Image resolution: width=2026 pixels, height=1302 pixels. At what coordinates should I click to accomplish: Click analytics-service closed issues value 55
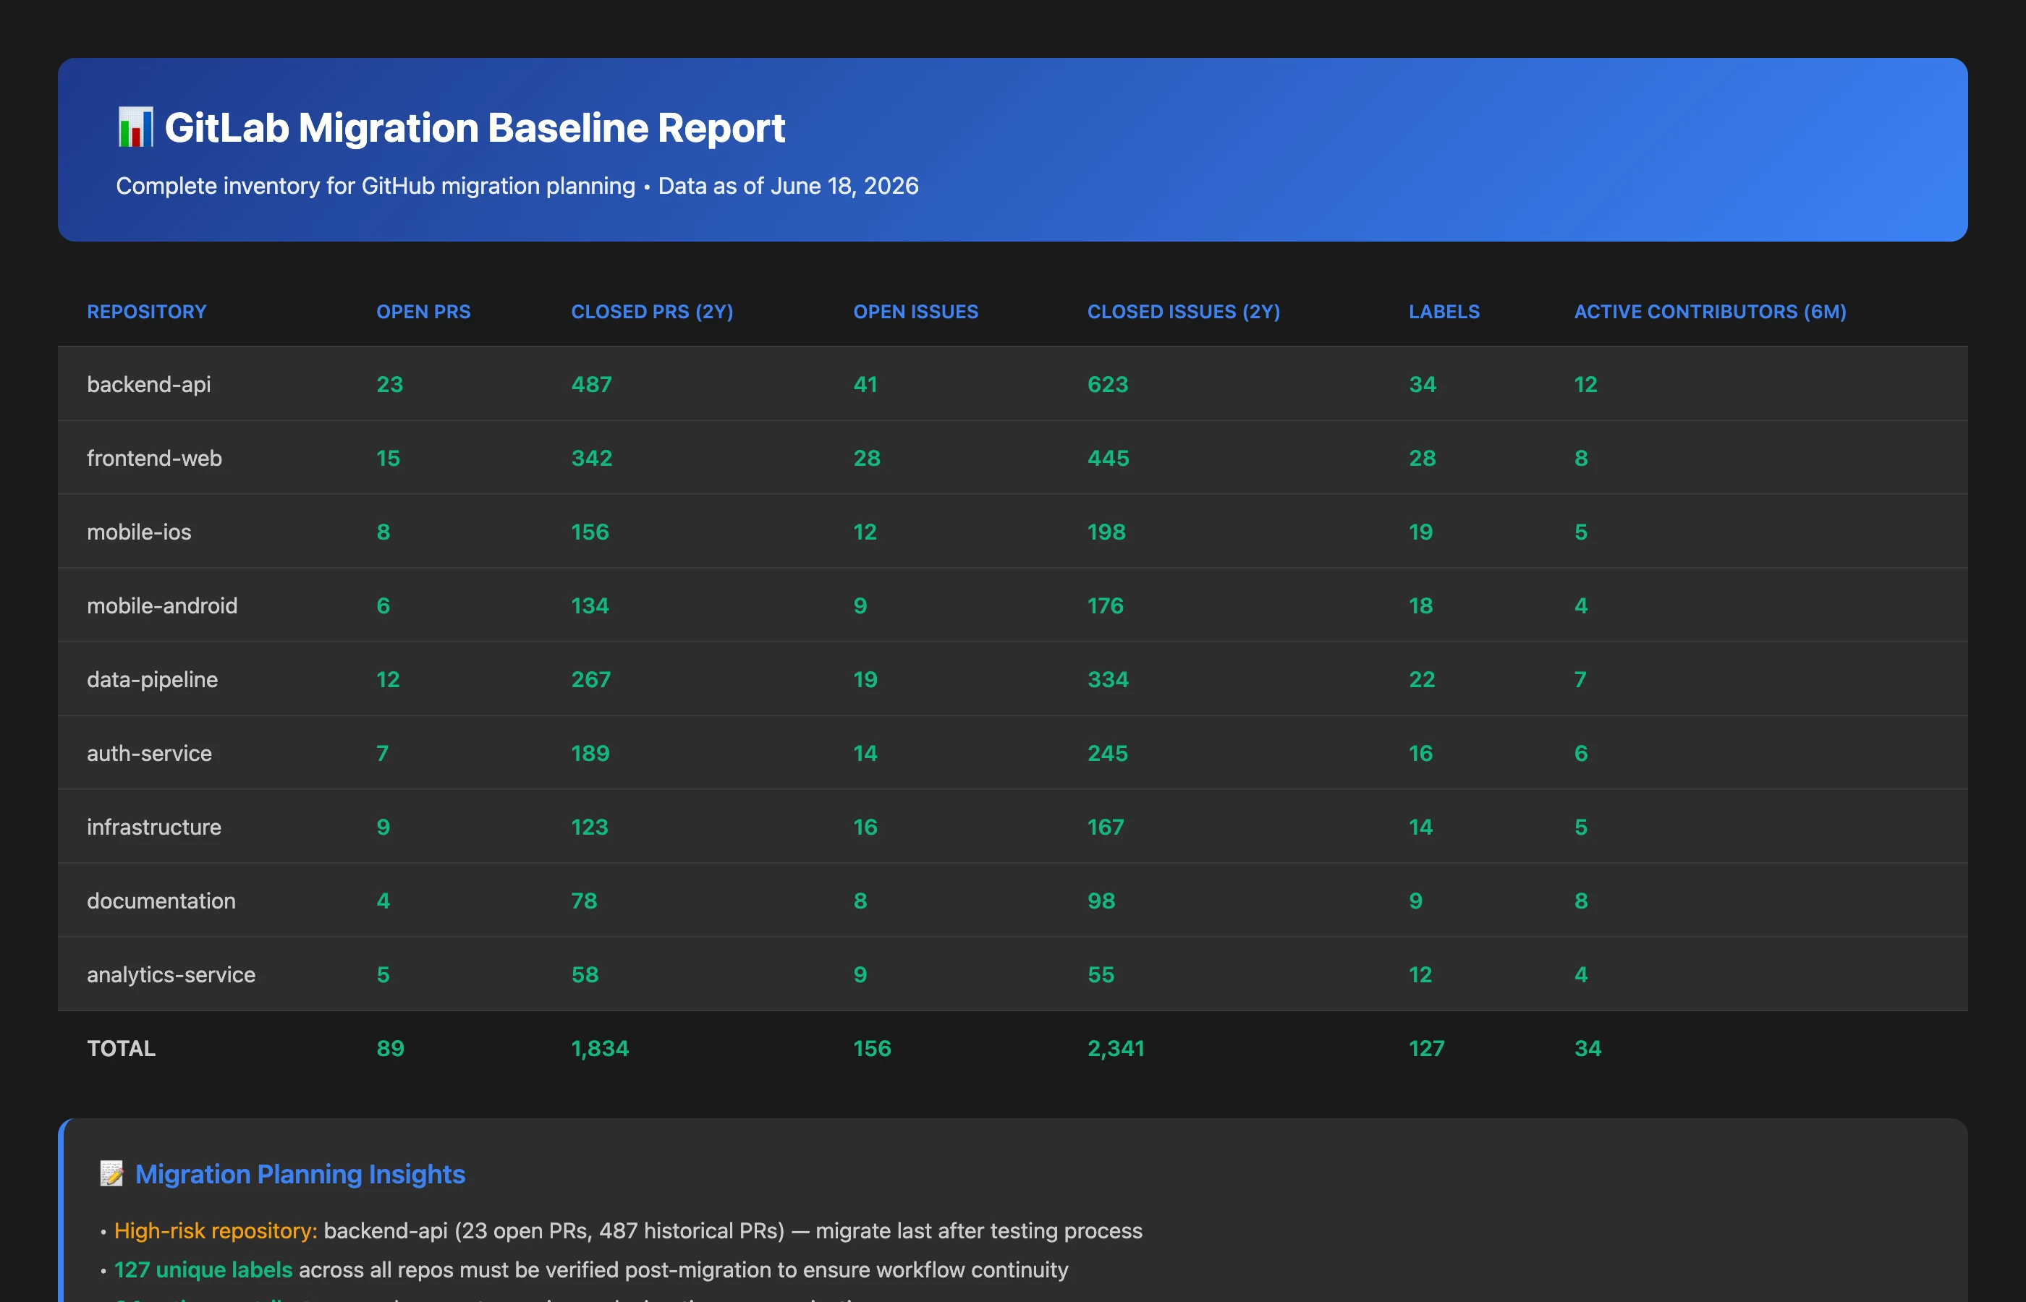[x=1101, y=975]
